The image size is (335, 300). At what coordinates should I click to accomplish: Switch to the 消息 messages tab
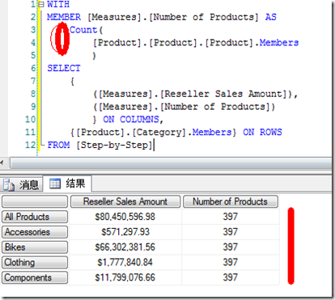coord(21,184)
